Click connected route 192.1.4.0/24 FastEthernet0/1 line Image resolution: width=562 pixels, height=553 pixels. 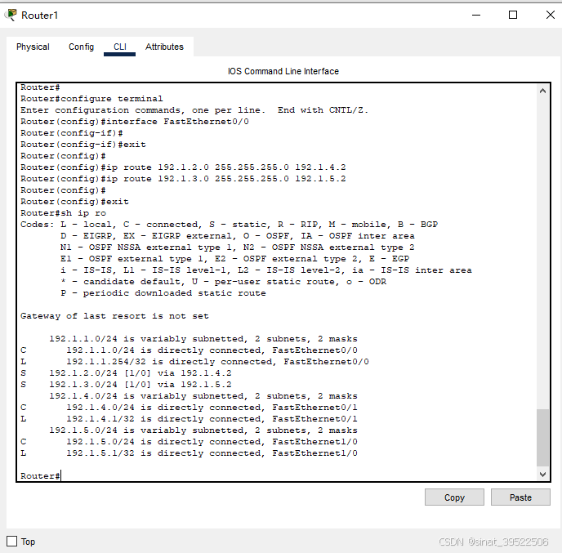tap(189, 408)
